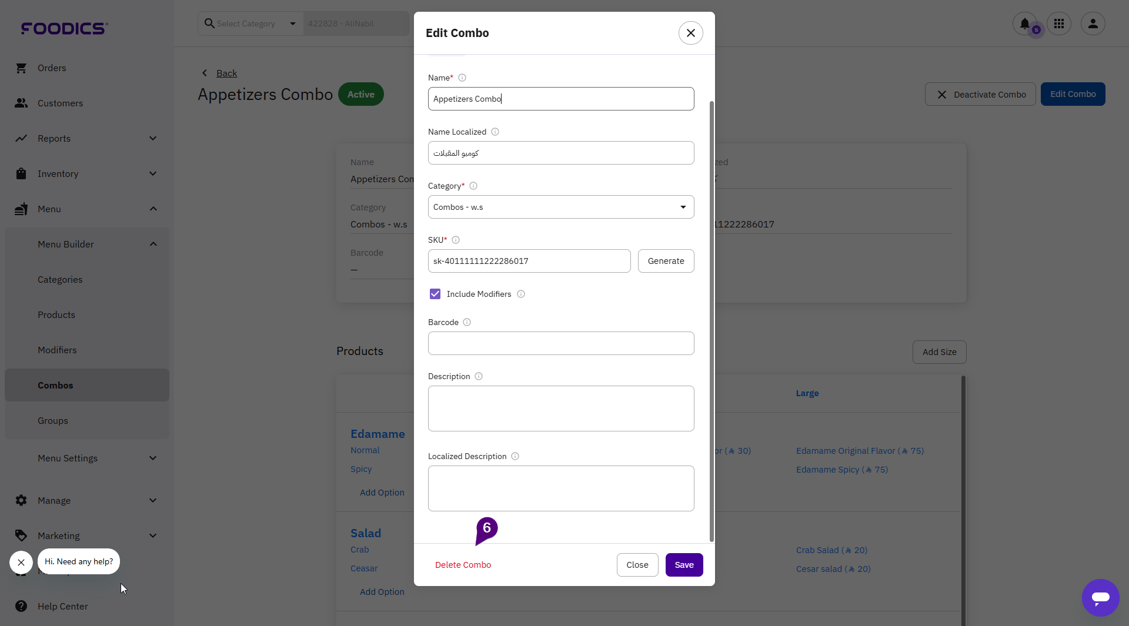Viewport: 1129px width, 626px height.
Task: Open Products in the Menu Builder
Action: tap(56, 315)
